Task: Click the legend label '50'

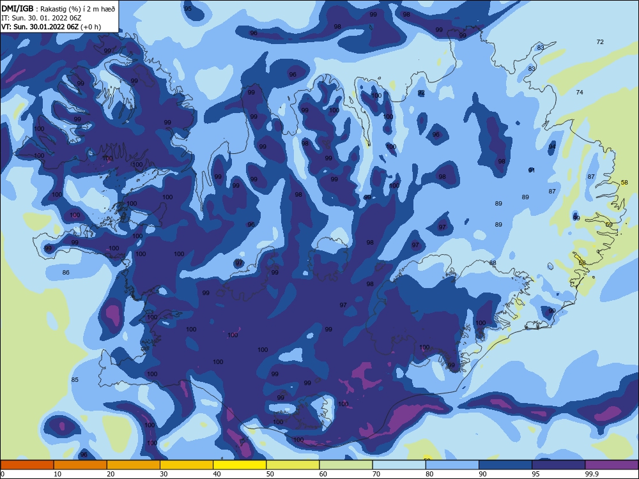Action: tap(270, 474)
